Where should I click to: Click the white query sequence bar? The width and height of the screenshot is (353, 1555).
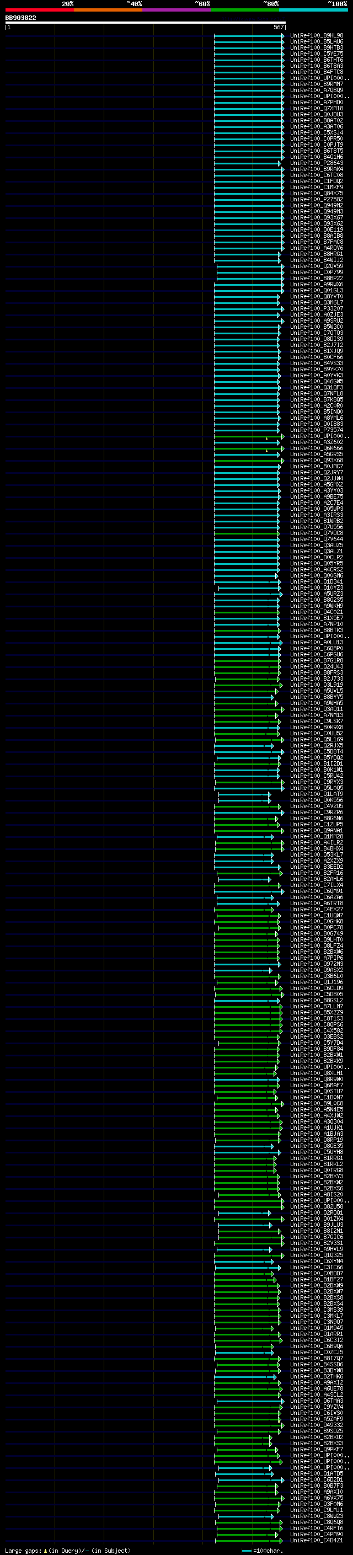pyautogui.click(x=146, y=23)
